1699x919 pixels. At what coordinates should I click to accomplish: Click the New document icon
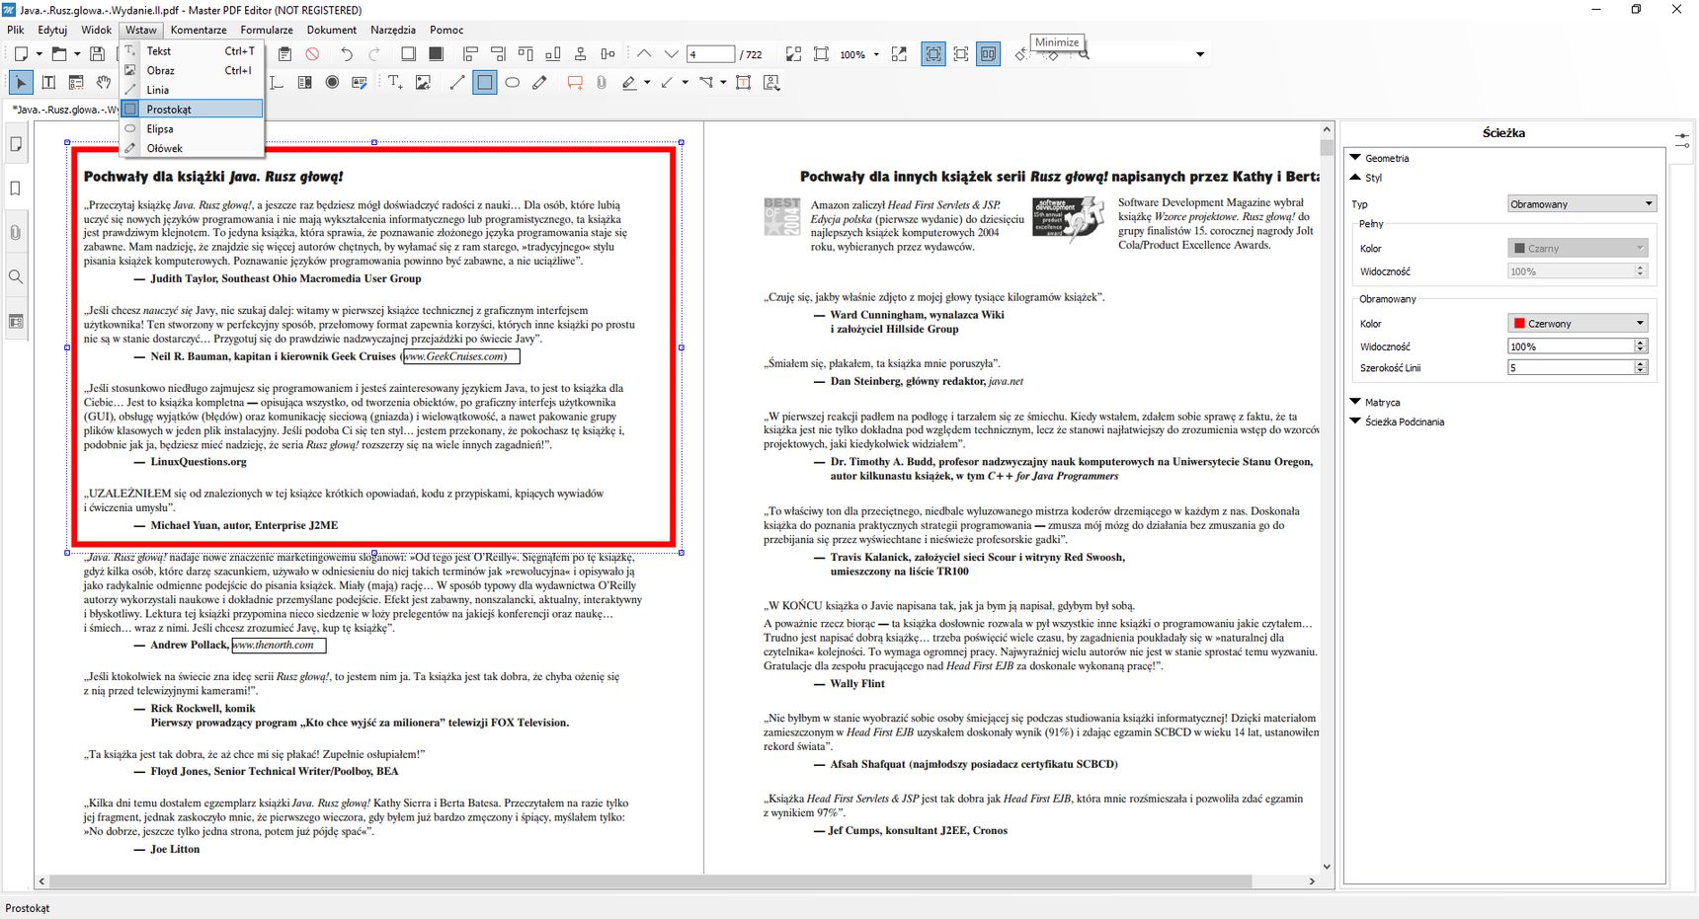(22, 54)
